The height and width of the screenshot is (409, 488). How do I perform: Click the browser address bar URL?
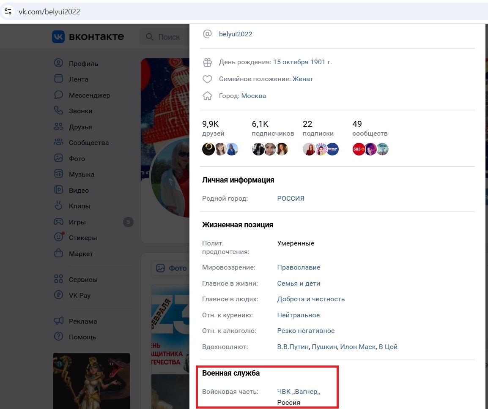[49, 12]
